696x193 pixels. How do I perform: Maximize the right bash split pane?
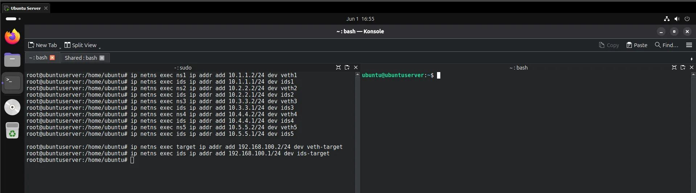[x=674, y=68]
